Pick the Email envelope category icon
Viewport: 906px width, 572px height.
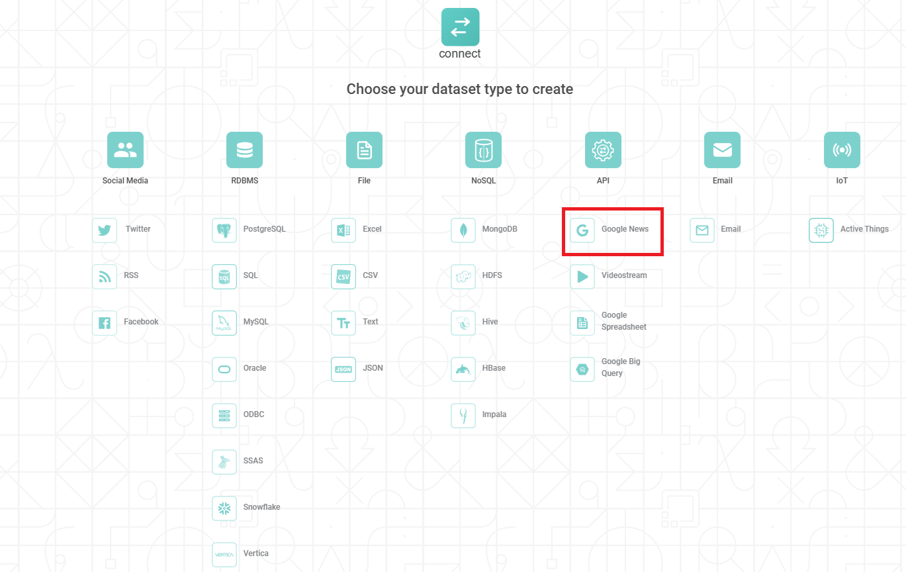pos(722,150)
